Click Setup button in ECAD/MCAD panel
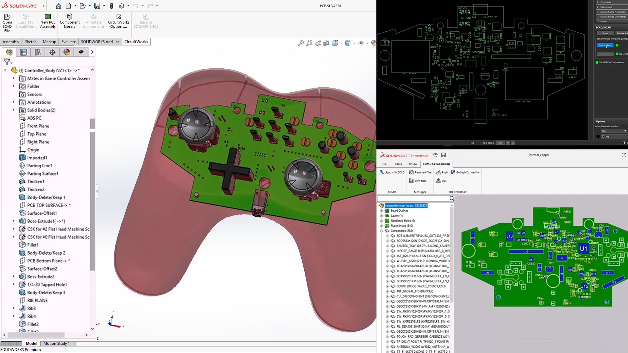The image size is (628, 353). (605, 33)
